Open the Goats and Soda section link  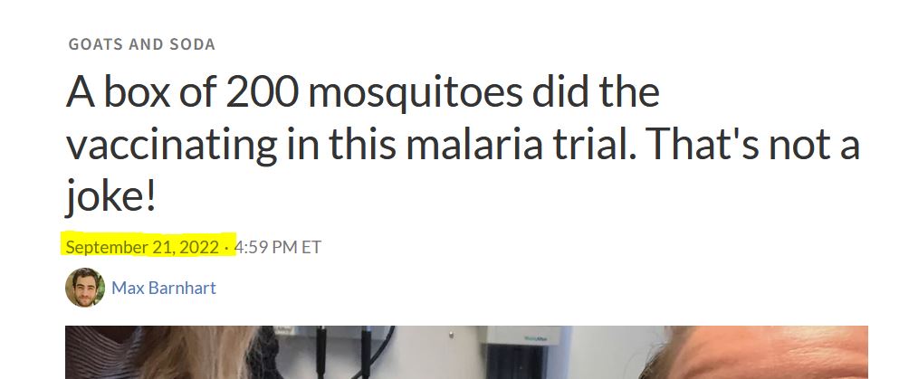click(141, 44)
